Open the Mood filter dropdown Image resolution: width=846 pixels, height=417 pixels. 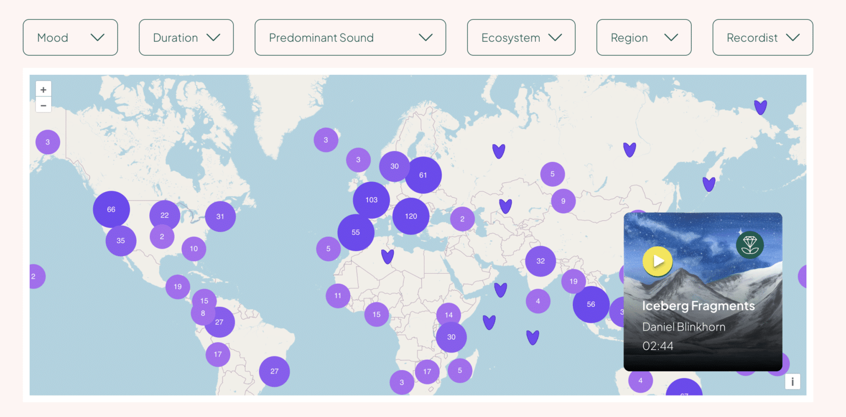(x=70, y=37)
